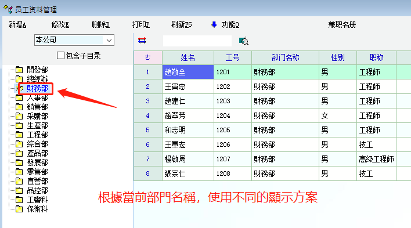
Task: Select employee name 趙建仁
Action: point(188,101)
